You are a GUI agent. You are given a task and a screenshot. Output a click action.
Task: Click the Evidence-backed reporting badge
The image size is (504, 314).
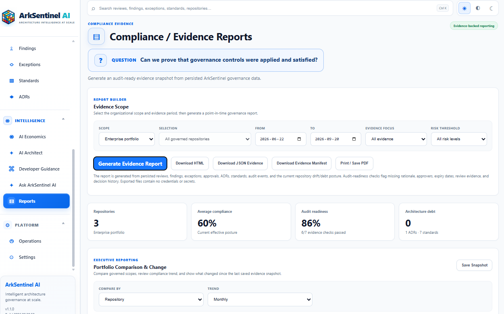[474, 26]
